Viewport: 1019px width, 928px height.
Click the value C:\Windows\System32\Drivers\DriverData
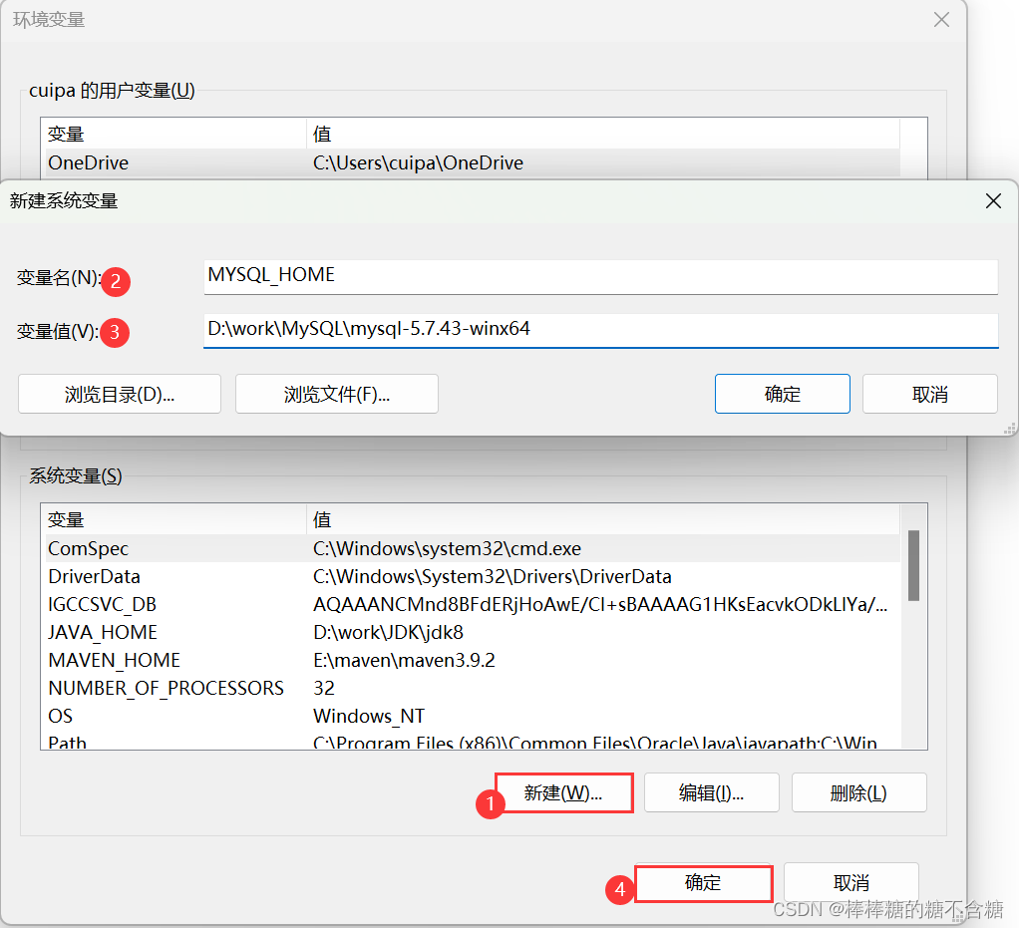[x=492, y=576]
